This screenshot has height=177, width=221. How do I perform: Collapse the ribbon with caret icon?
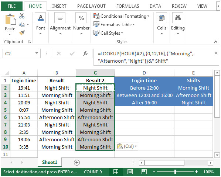(x=215, y=42)
